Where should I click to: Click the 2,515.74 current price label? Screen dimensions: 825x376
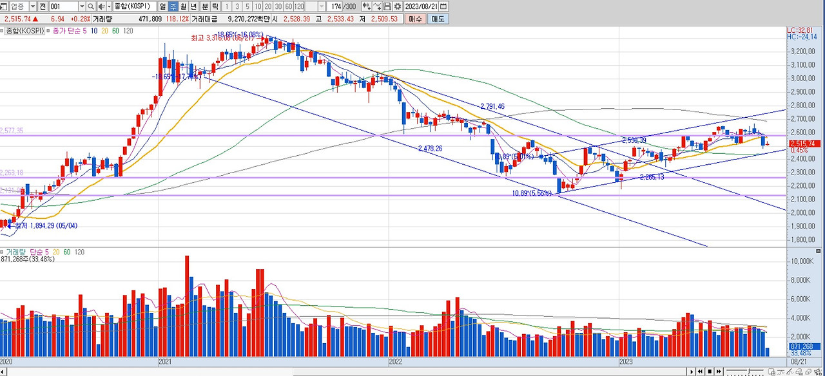coord(802,144)
